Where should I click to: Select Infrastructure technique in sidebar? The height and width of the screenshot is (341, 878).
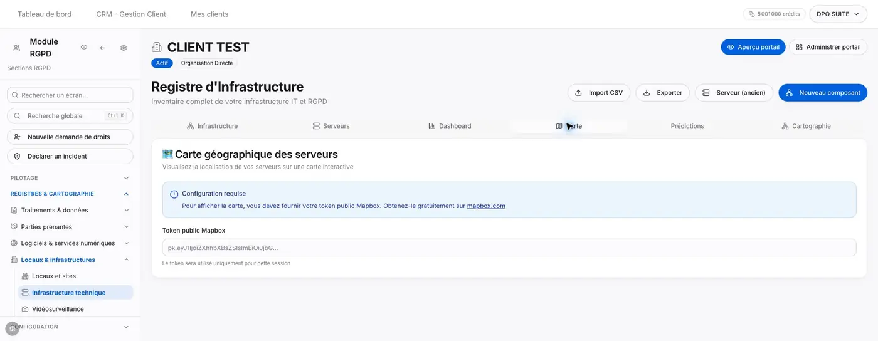pos(75,293)
